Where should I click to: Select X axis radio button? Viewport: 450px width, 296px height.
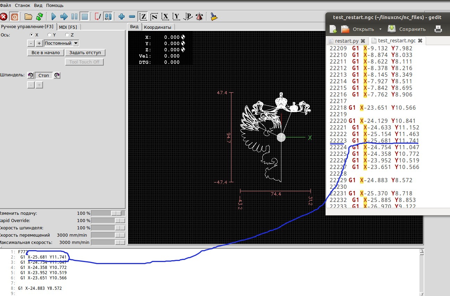coord(32,35)
